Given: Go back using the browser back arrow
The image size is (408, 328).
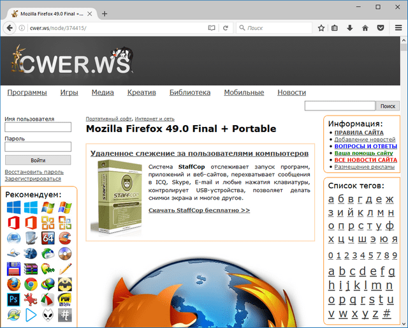Looking at the screenshot, I should pos(10,28).
